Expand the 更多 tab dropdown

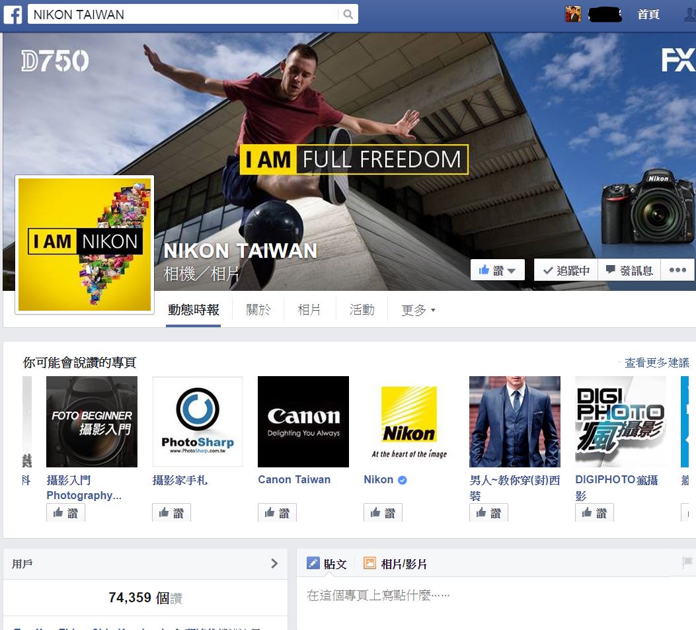tap(418, 310)
